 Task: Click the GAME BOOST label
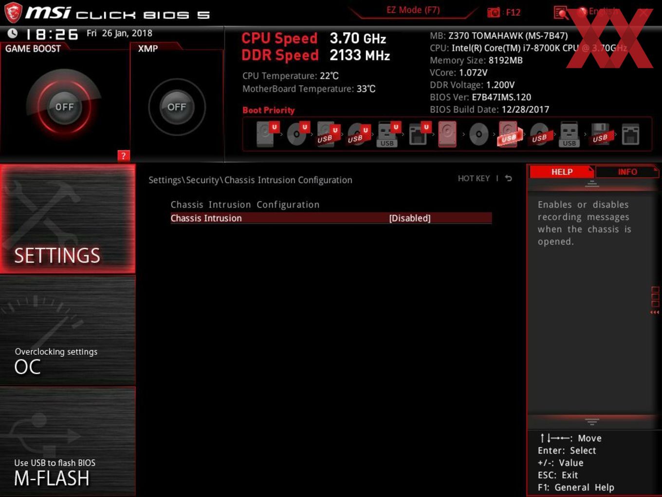(33, 49)
